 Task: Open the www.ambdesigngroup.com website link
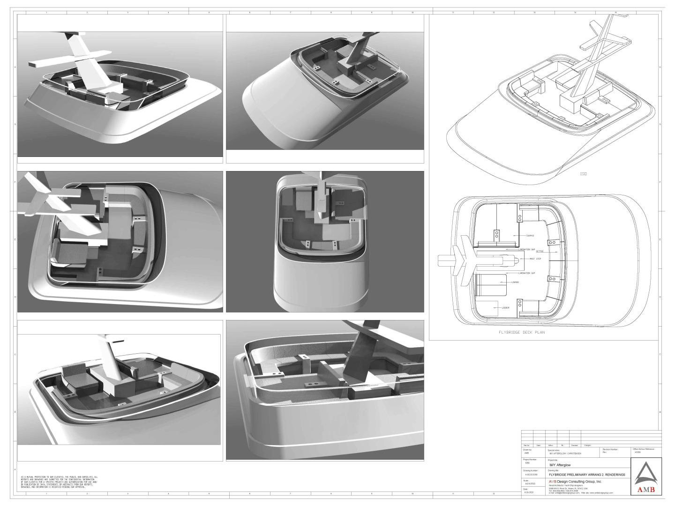click(x=602, y=493)
